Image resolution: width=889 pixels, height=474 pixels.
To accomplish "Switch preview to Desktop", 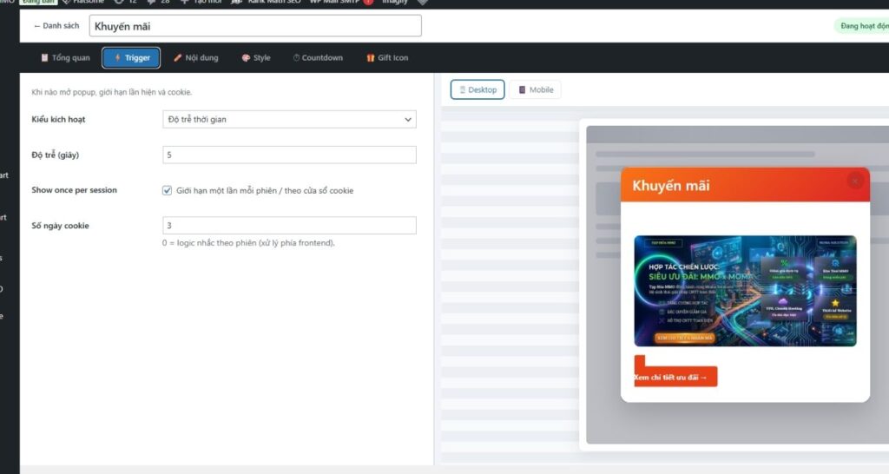I will coord(477,89).
